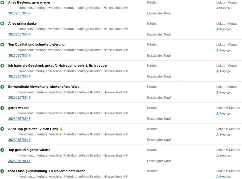242x179 pixels.
Task: Click Antworten for "Top gelaufen gerne wieder"
Action: point(224,156)
